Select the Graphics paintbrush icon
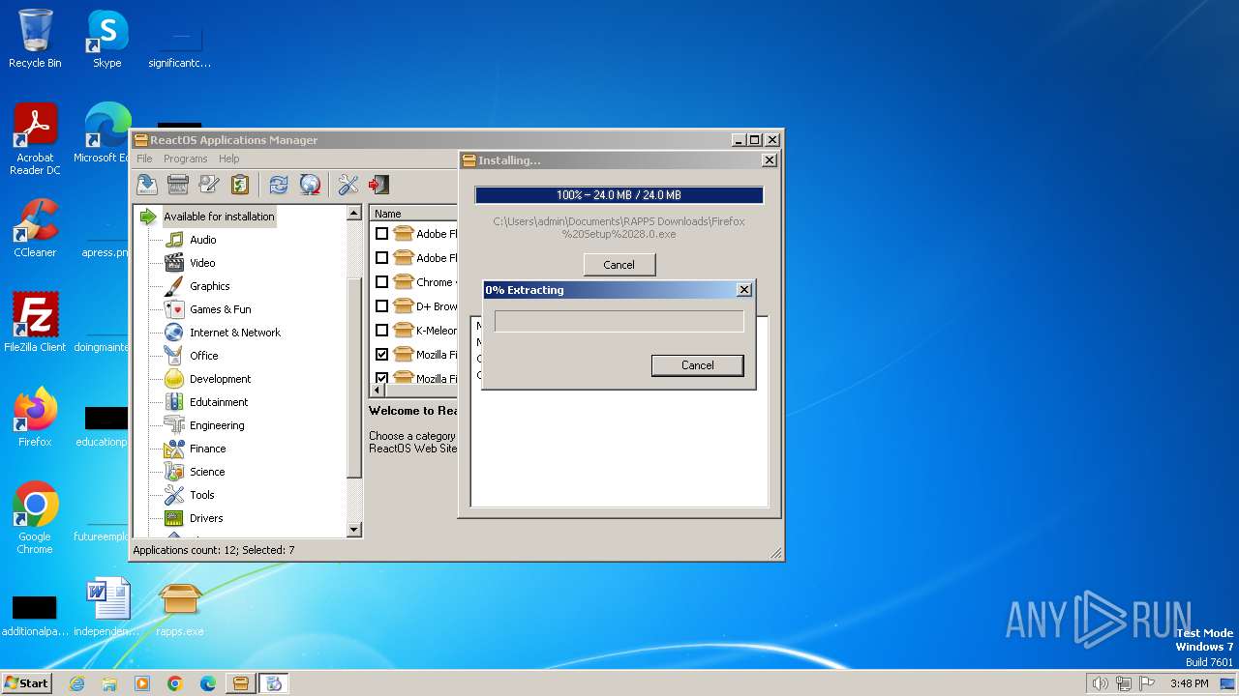The image size is (1239, 696). (174, 286)
